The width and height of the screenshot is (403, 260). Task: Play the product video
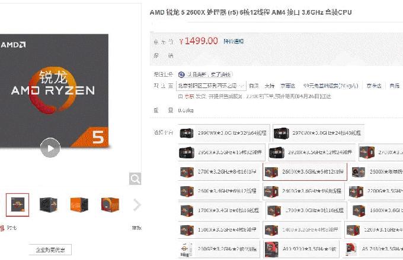click(50, 148)
